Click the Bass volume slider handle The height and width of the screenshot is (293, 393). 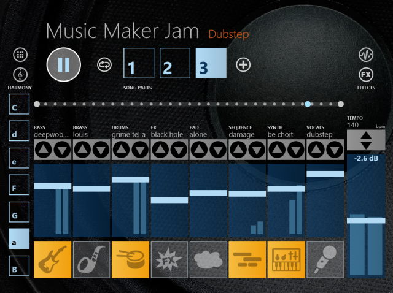[52, 186]
